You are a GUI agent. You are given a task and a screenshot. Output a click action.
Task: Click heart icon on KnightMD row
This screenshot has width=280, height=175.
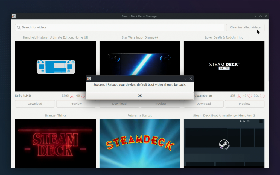coord(83,96)
